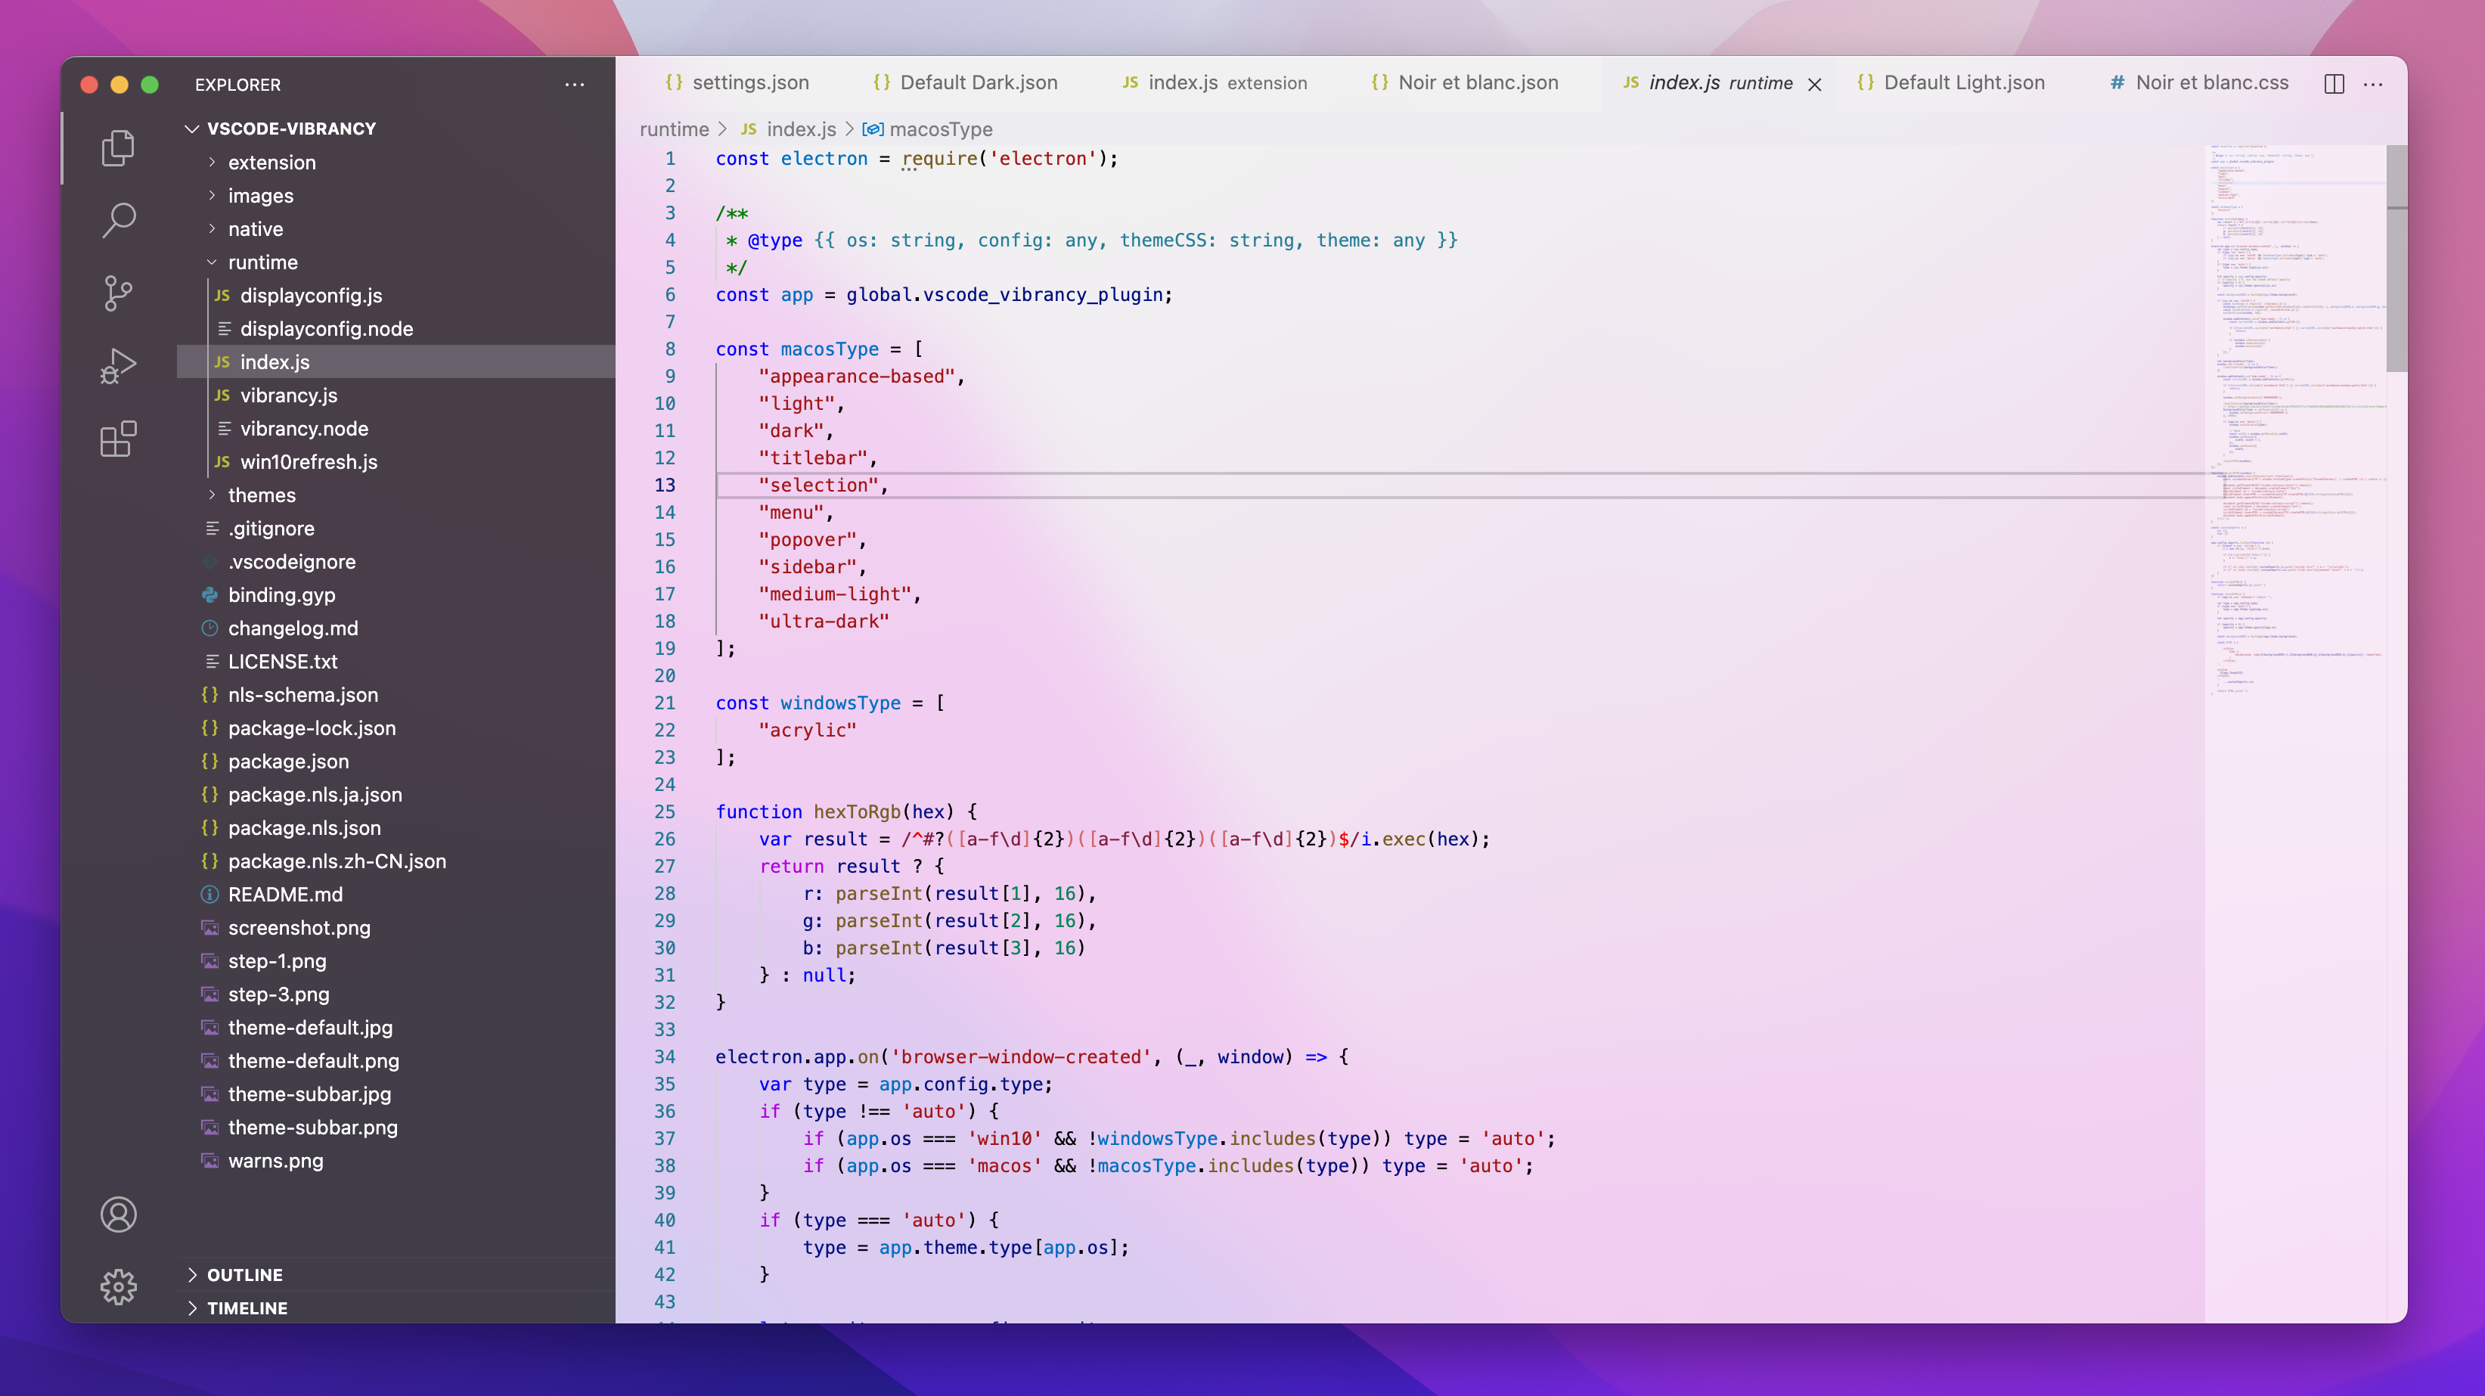The height and width of the screenshot is (1396, 2485).
Task: Open the Run and Debug view
Action: 118,367
